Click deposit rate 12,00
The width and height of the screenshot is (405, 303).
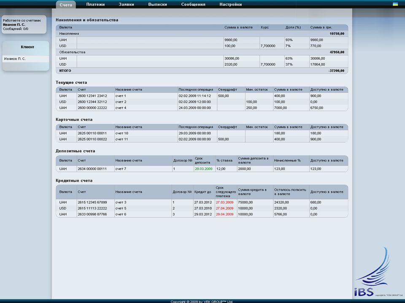221,169
